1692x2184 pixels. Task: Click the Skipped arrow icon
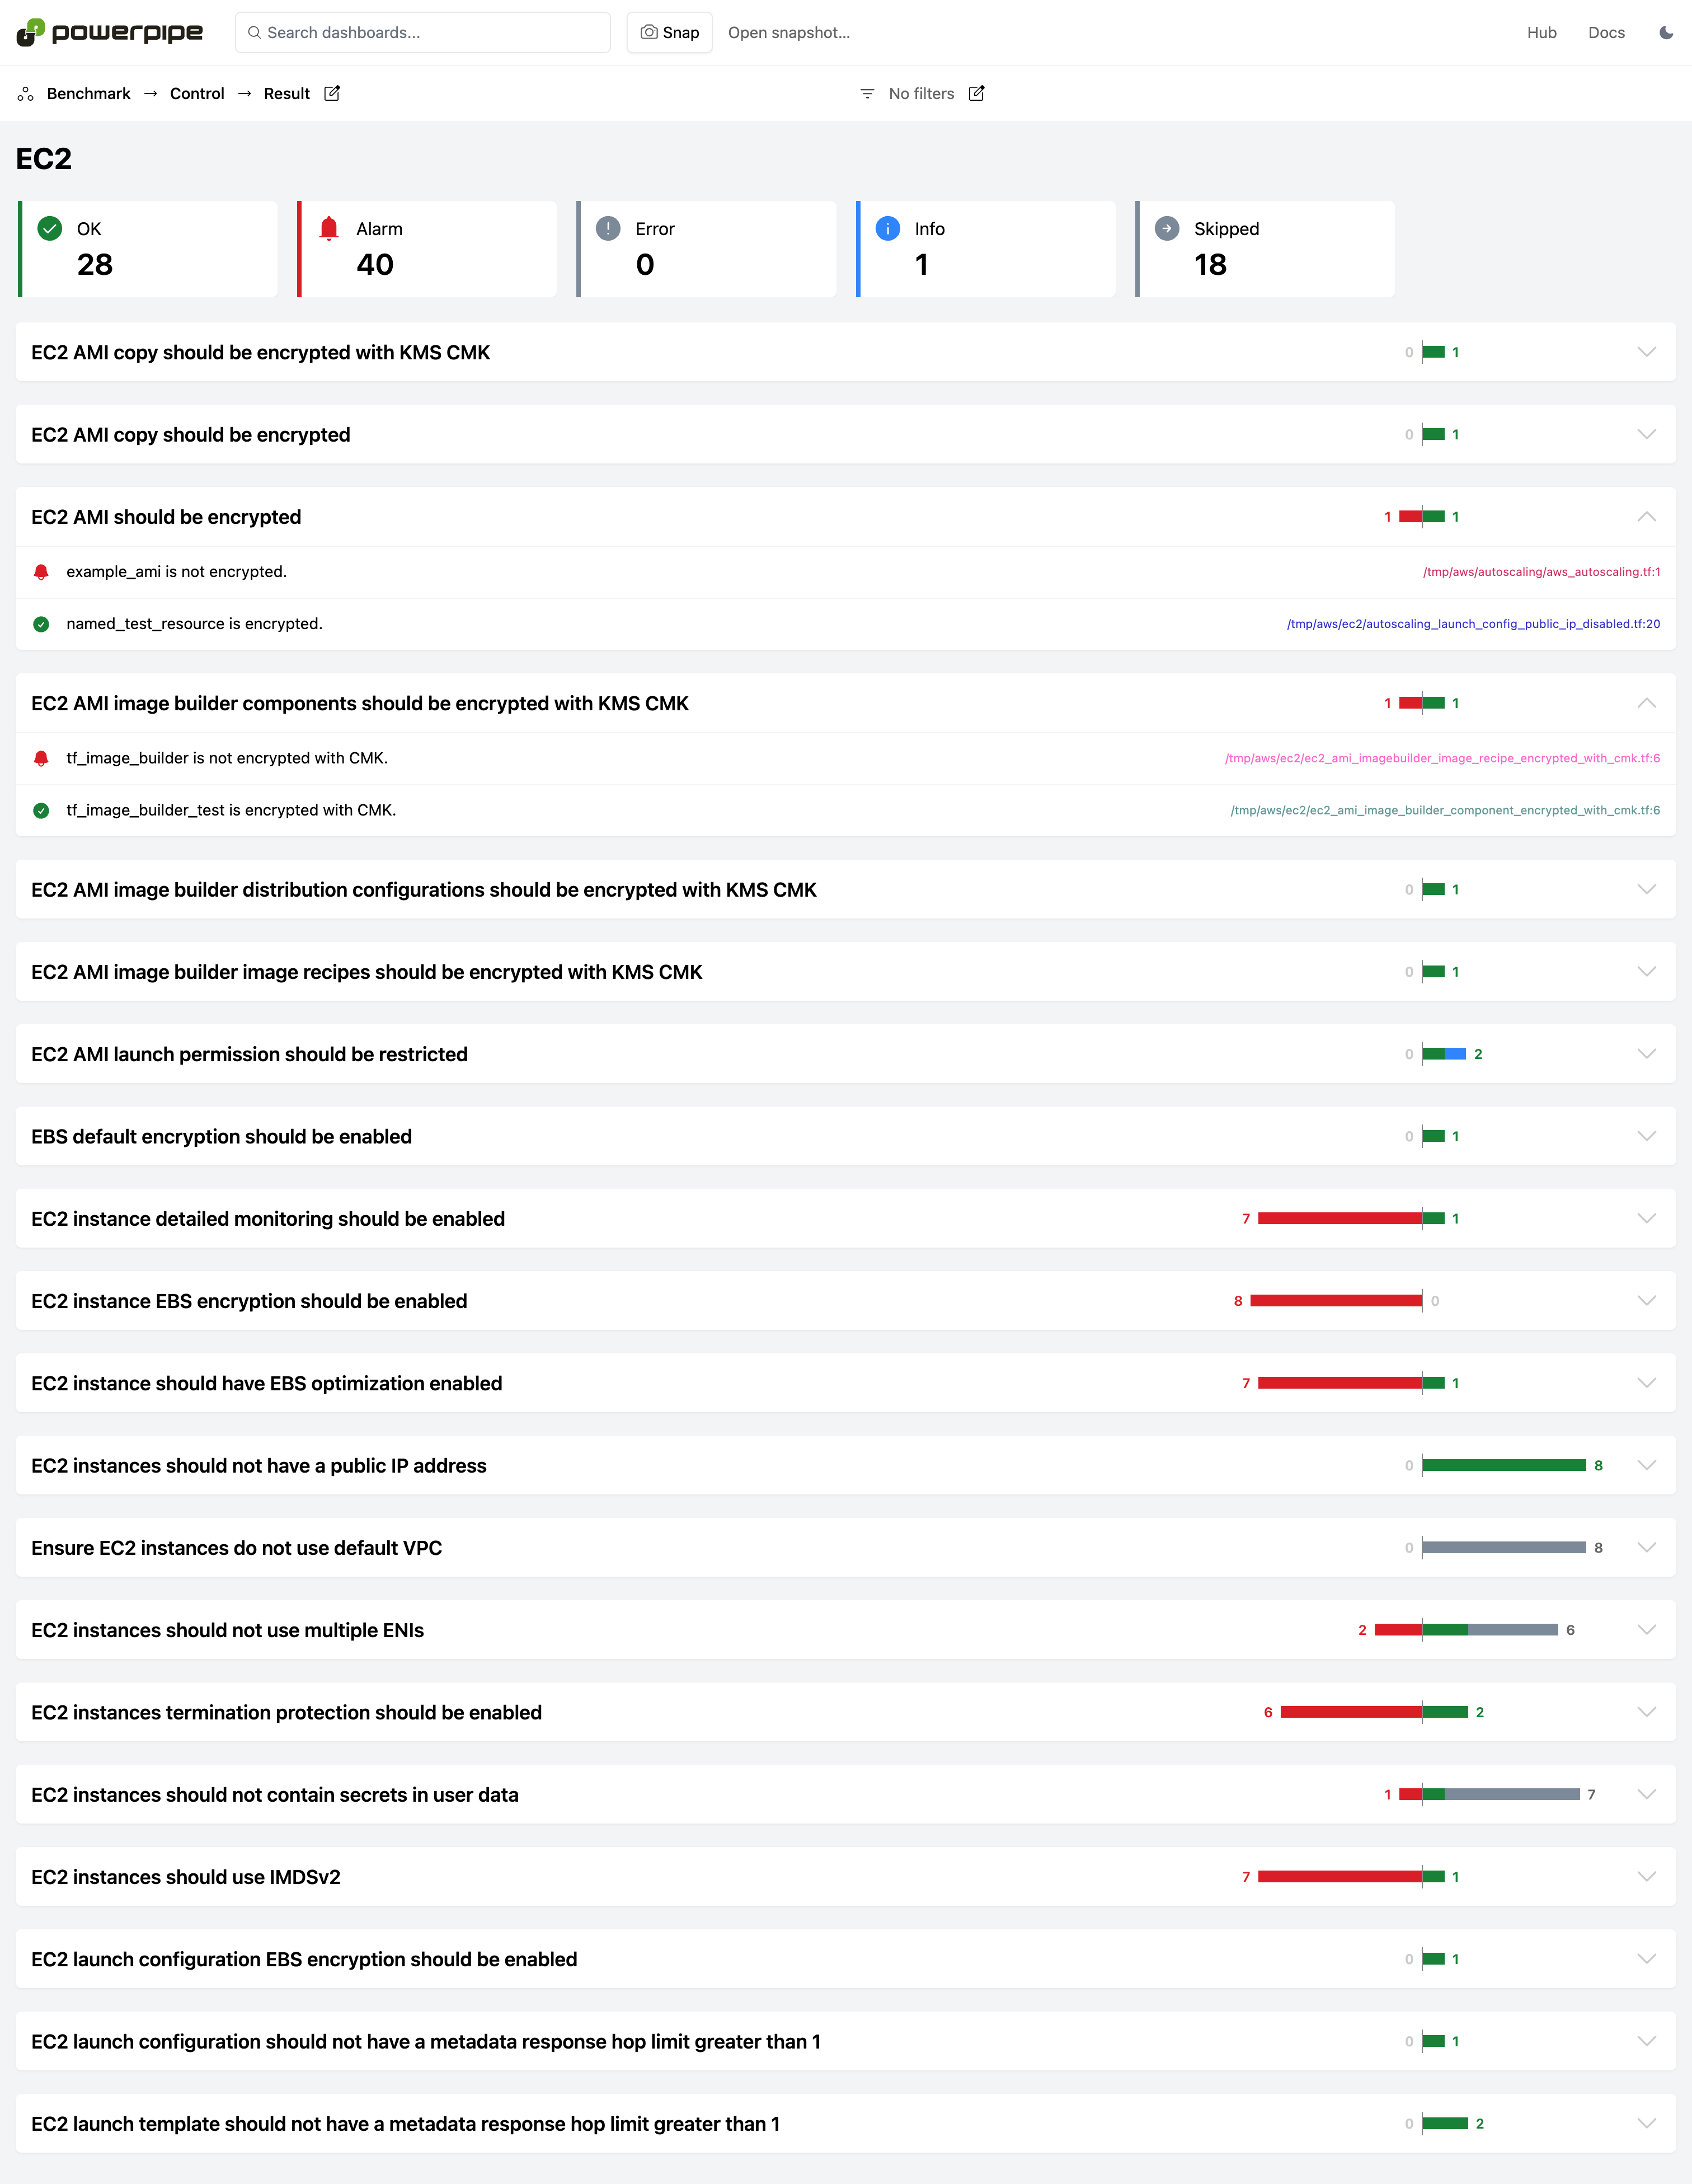click(1166, 229)
